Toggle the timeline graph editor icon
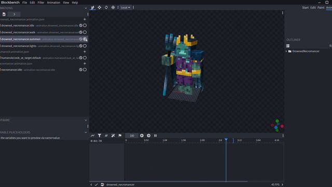332x187 pixels. click(x=92, y=136)
